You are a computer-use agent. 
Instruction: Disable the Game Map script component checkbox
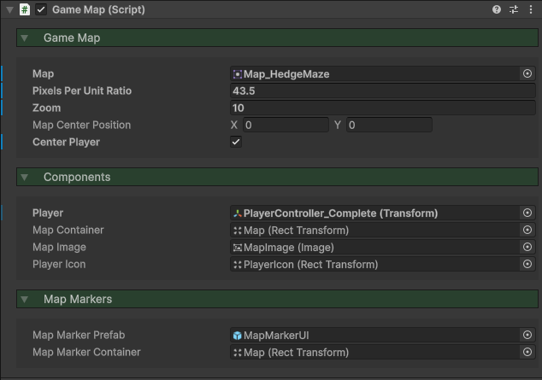coord(41,9)
